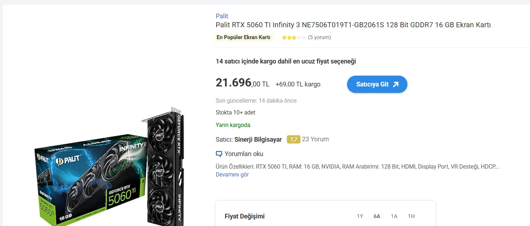Show the 1H price history range
Image resolution: width=530 pixels, height=226 pixels.
point(411,216)
